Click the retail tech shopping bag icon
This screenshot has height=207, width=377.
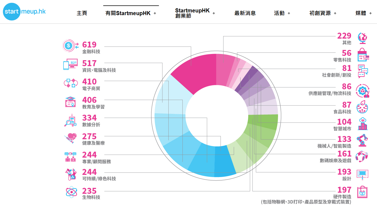(363, 55)
